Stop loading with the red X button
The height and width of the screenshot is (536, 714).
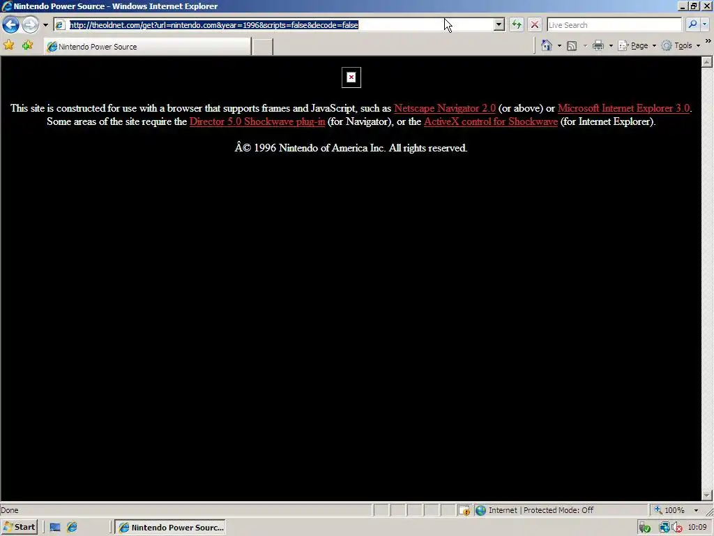(x=535, y=24)
